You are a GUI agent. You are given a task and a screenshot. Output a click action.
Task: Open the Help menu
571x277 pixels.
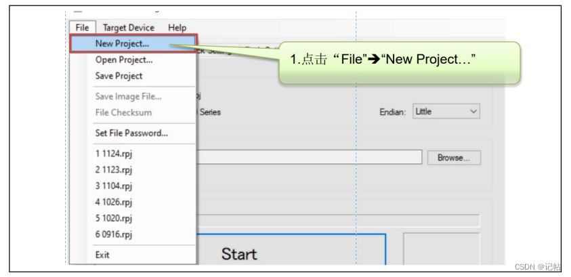point(177,28)
